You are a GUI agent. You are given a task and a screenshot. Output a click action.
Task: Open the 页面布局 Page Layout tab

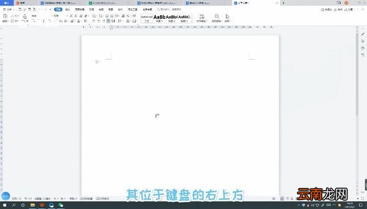click(x=80, y=9)
